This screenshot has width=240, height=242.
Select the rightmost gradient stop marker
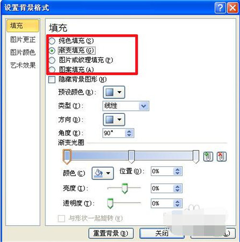tap(196, 157)
